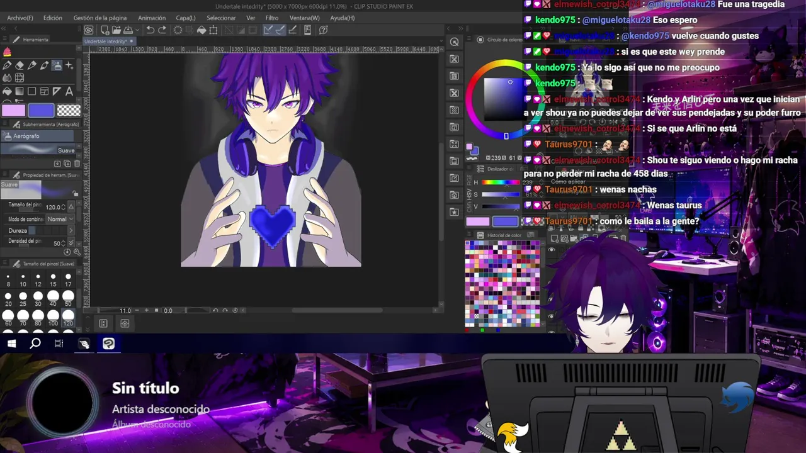Click the Save icon in command bar
806x453 pixels.
[x=128, y=30]
